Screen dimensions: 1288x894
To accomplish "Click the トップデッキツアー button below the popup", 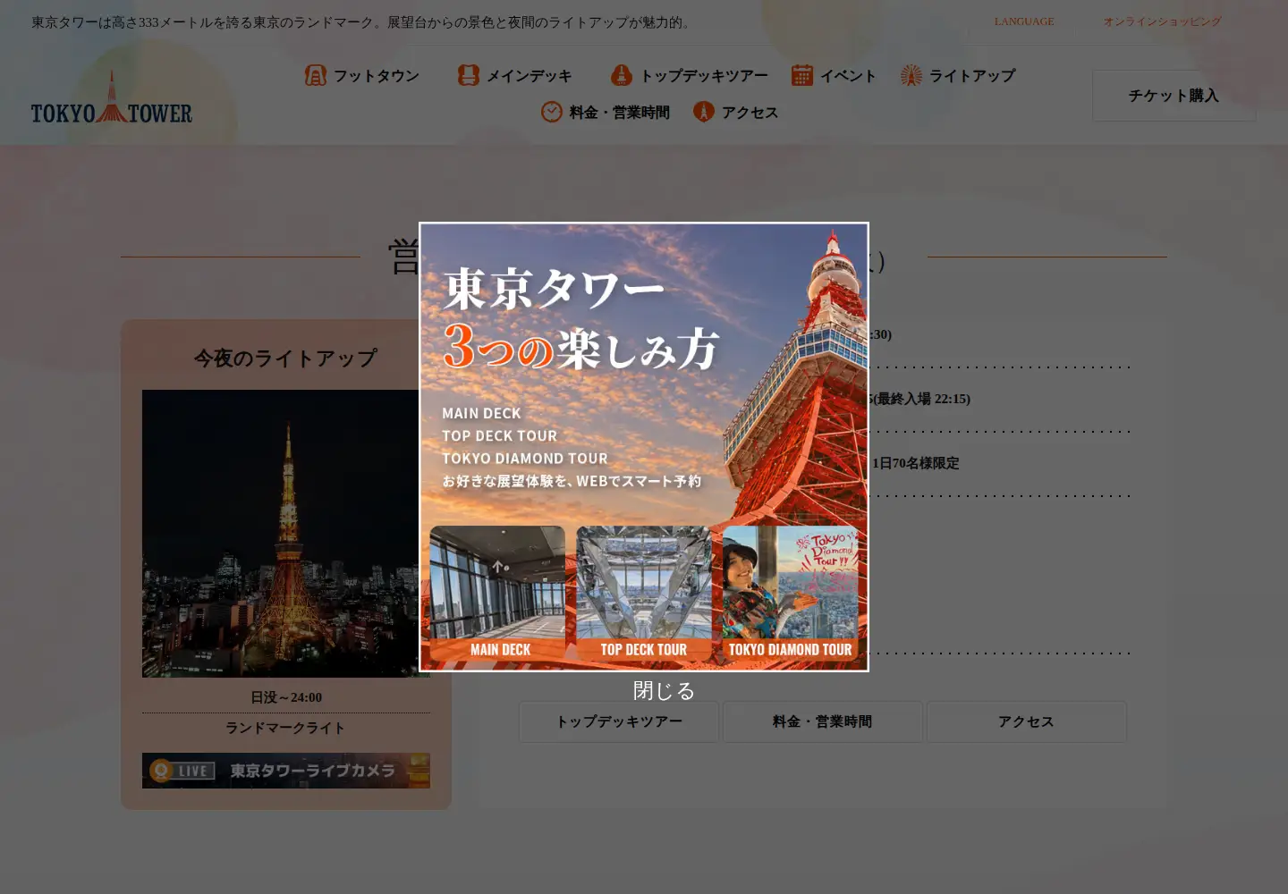I will (x=619, y=721).
